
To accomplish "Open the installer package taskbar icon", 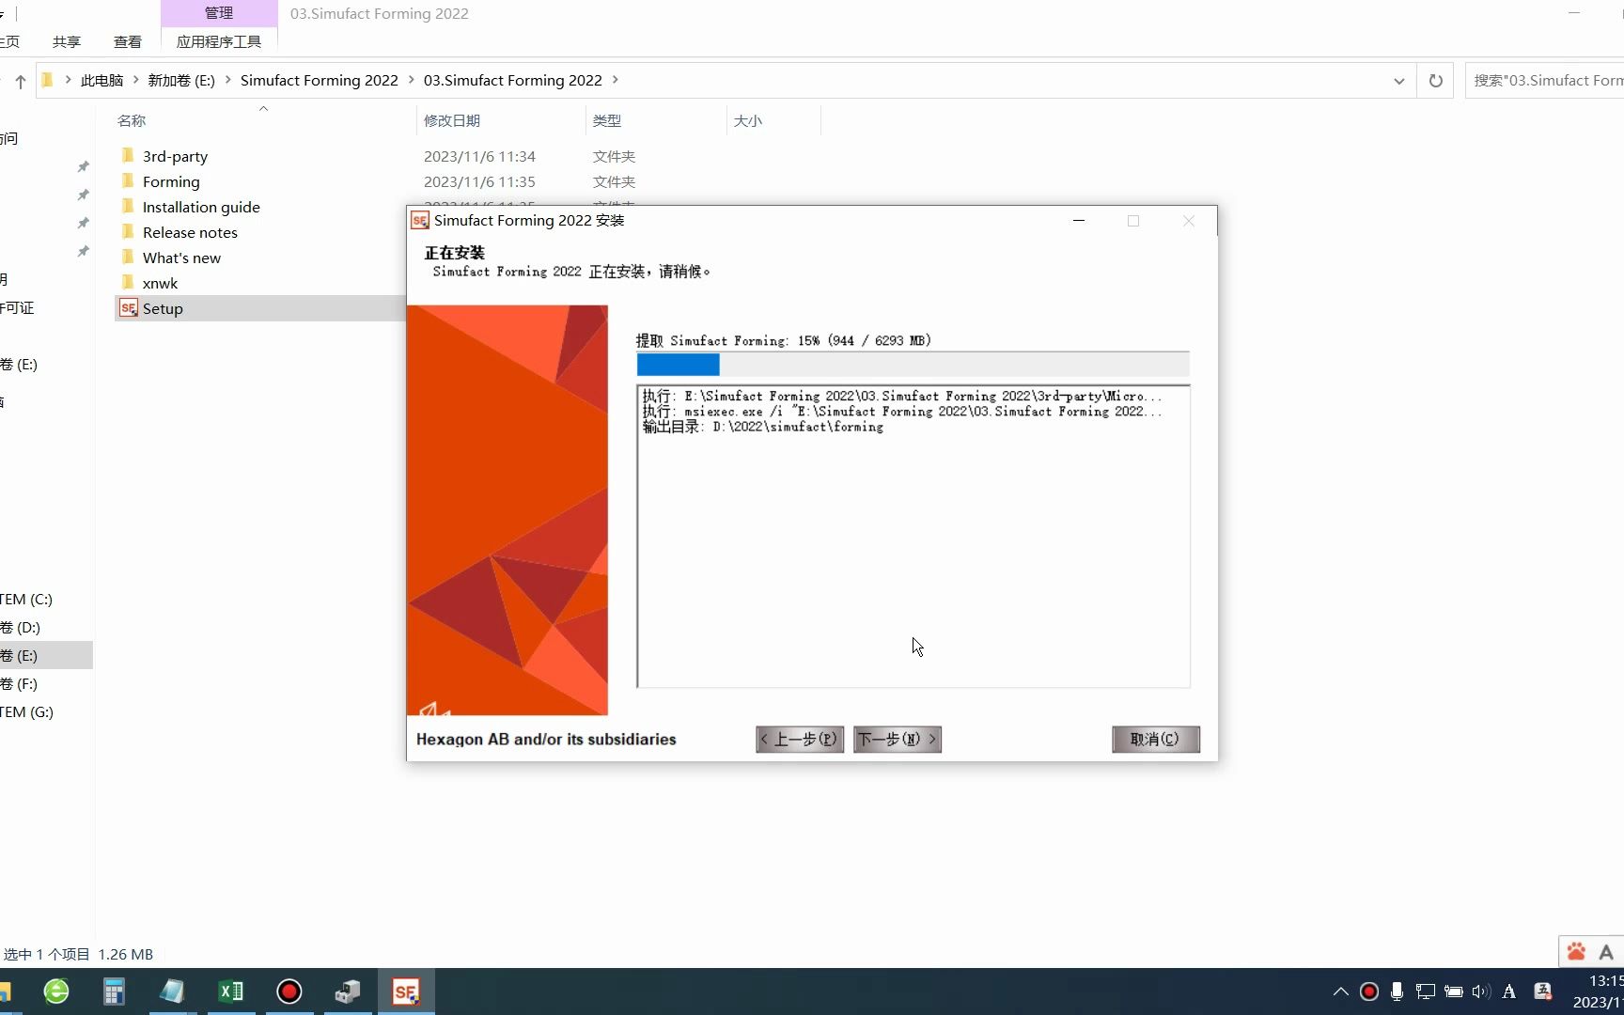I will click(348, 992).
